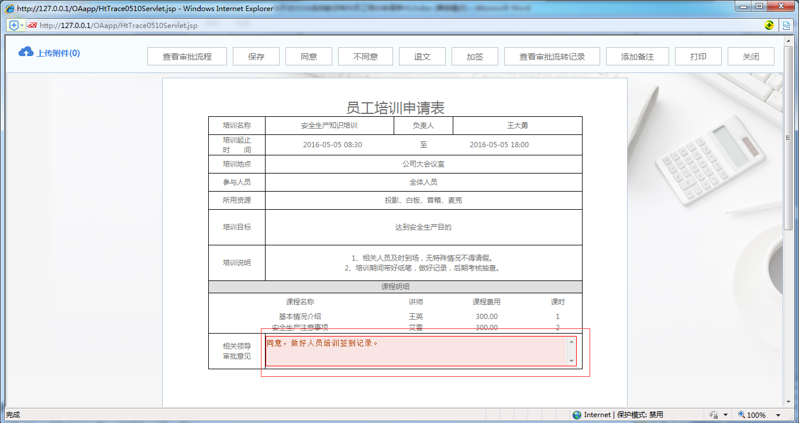Click the Compatibility View broken-page icon

point(787,25)
